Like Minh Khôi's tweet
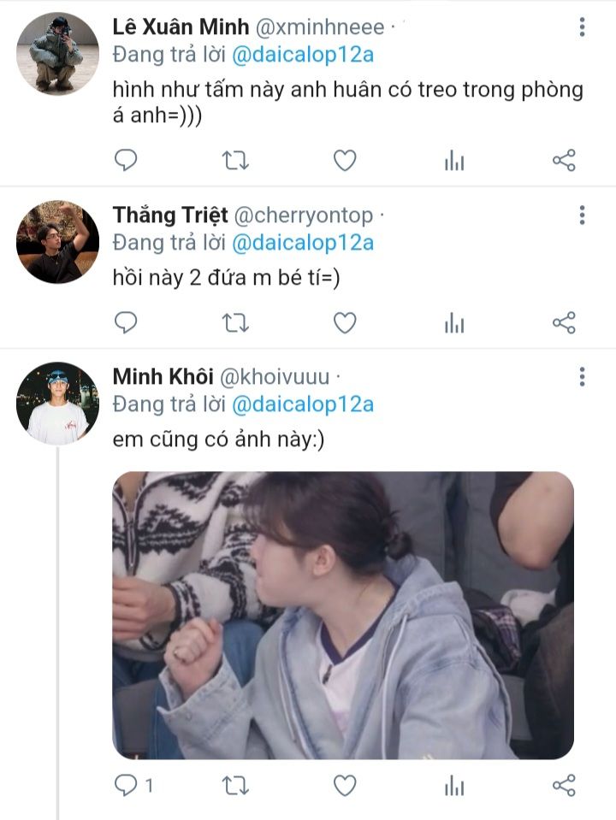 point(345,785)
